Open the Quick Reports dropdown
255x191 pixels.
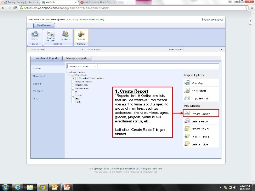[203, 50]
